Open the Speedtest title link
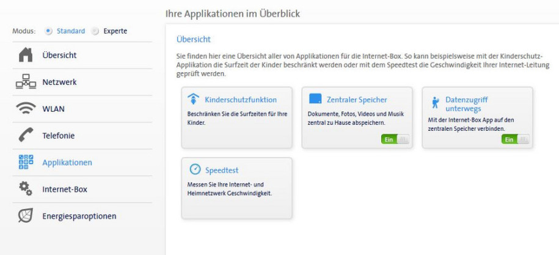The image size is (559, 255). pos(222,170)
